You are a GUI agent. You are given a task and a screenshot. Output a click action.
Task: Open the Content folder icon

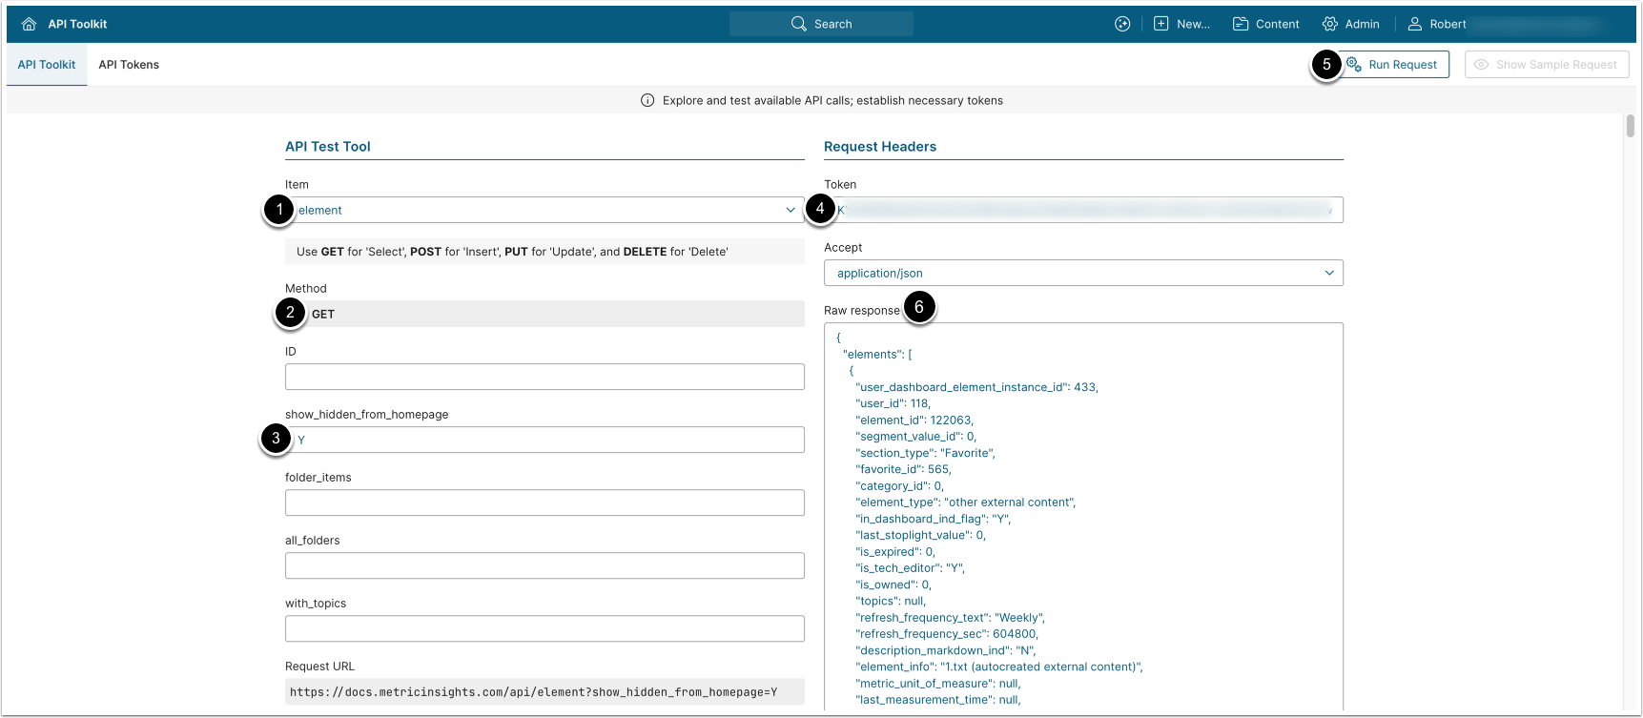point(1241,24)
